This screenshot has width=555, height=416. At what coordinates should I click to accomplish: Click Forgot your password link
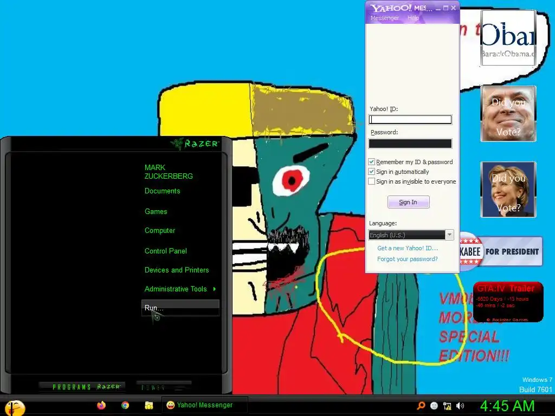[408, 259]
